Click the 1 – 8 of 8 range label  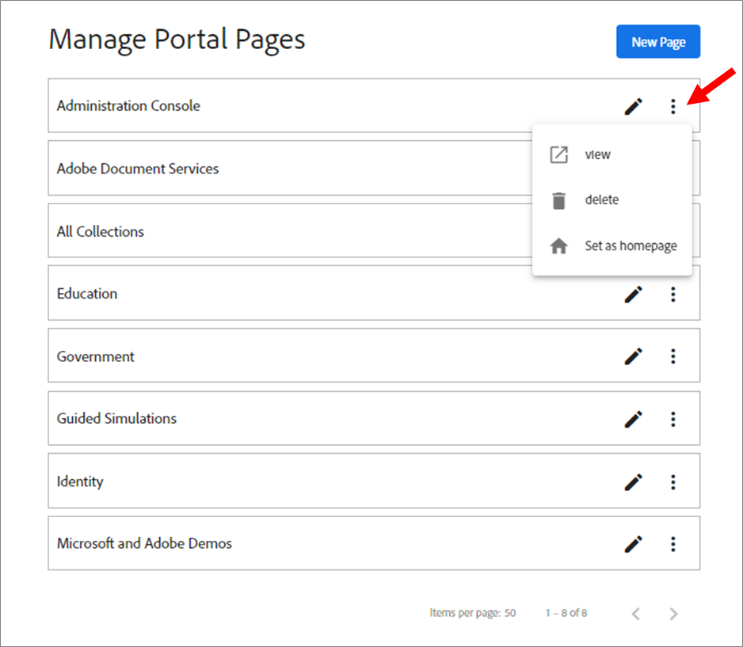click(566, 613)
